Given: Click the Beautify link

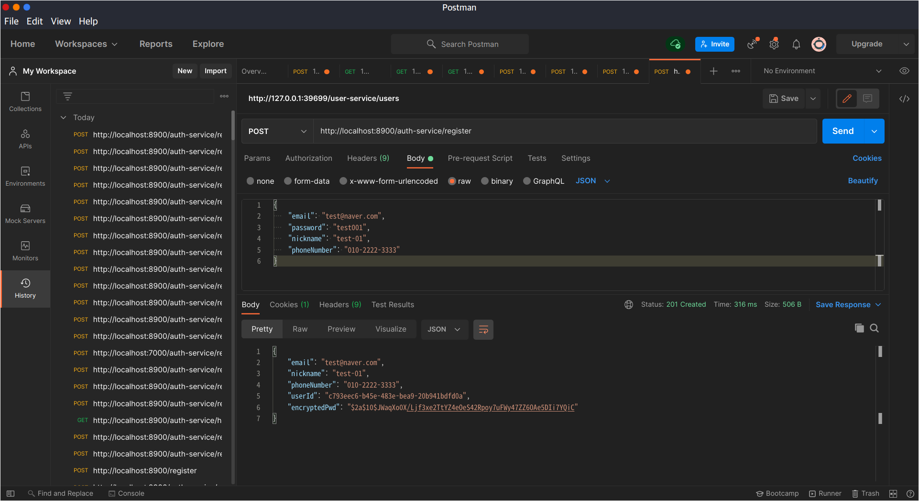Looking at the screenshot, I should [863, 181].
